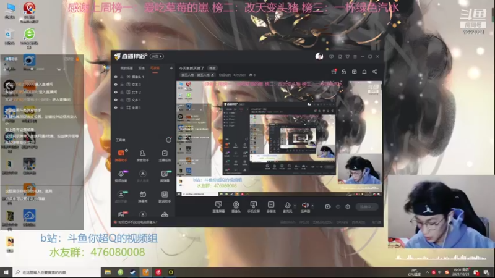The width and height of the screenshot is (495, 278).
Task: Open the message icon in title bar
Action: click(331, 57)
